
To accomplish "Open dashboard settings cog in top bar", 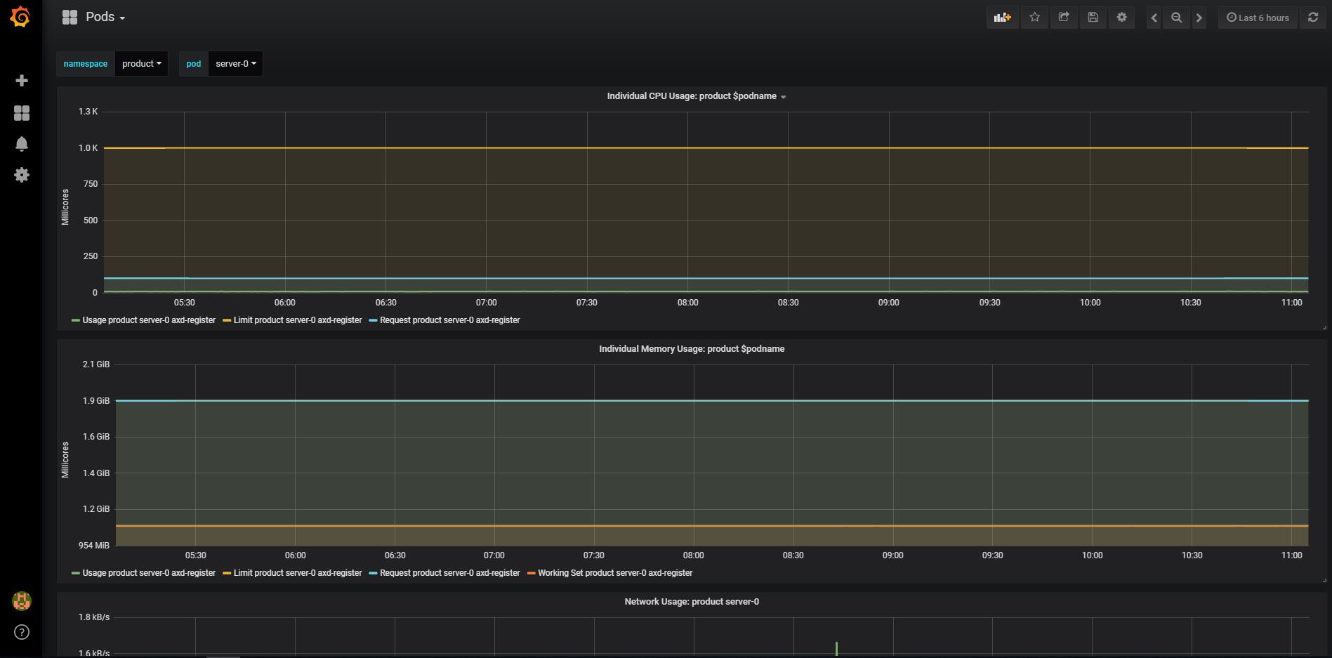I will click(x=1121, y=18).
